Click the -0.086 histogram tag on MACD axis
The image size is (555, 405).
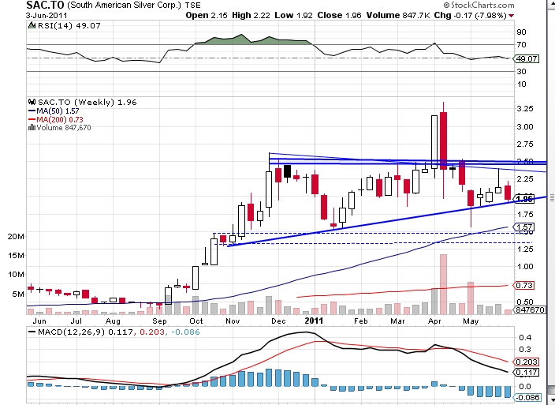click(527, 398)
